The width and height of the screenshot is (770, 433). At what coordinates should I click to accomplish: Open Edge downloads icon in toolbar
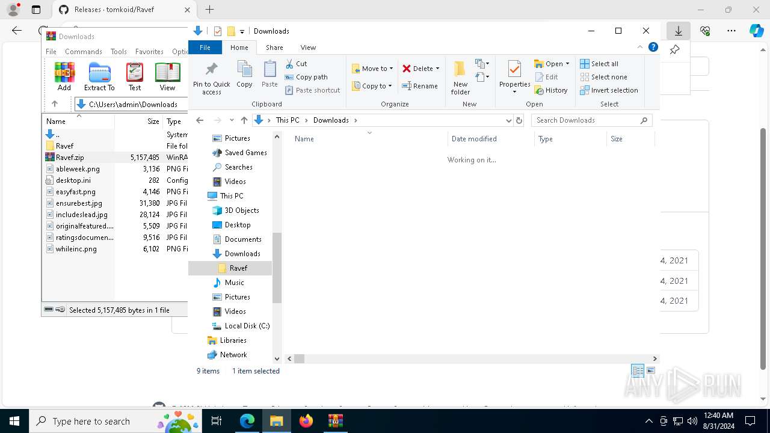pos(679,31)
